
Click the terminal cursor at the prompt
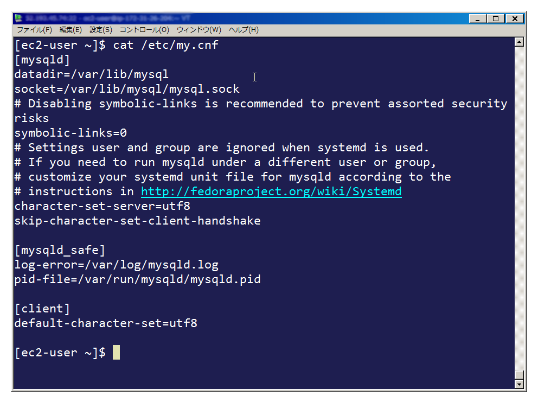(116, 352)
